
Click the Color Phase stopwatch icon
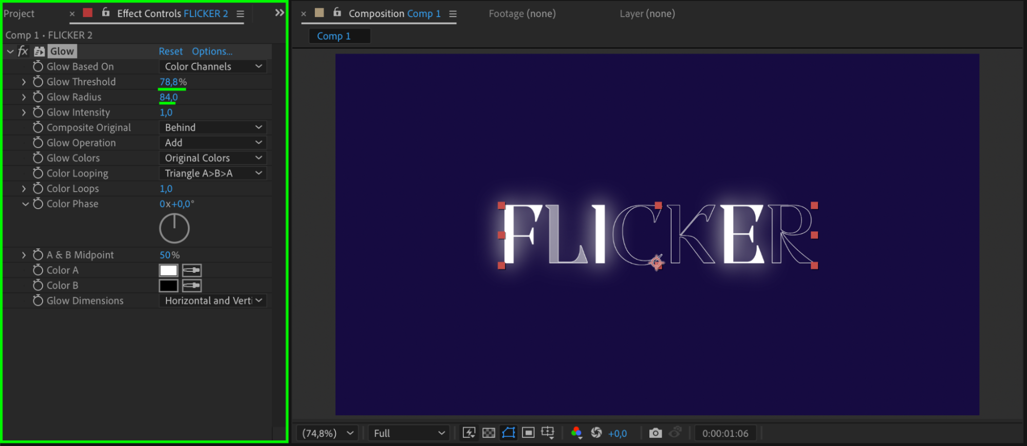point(38,203)
